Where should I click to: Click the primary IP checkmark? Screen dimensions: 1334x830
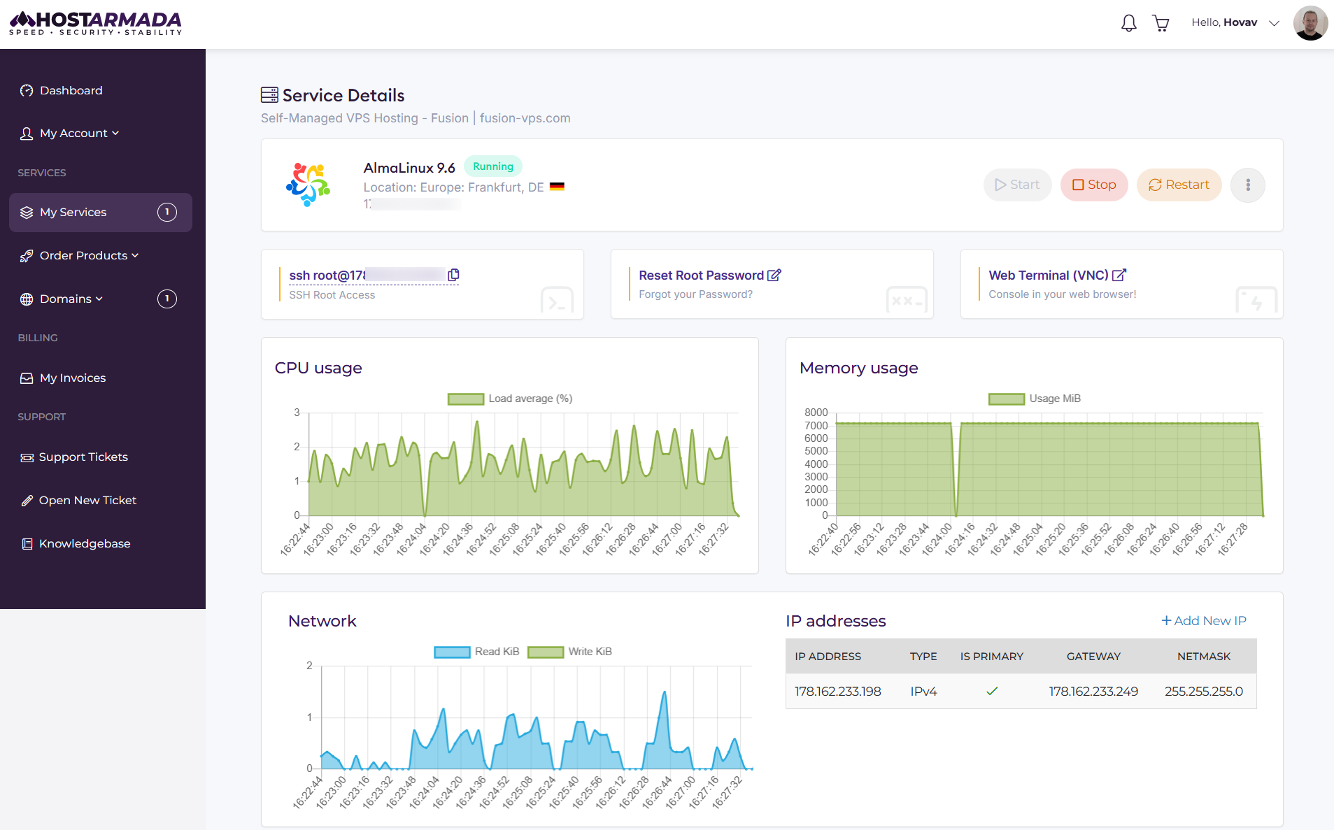click(992, 692)
